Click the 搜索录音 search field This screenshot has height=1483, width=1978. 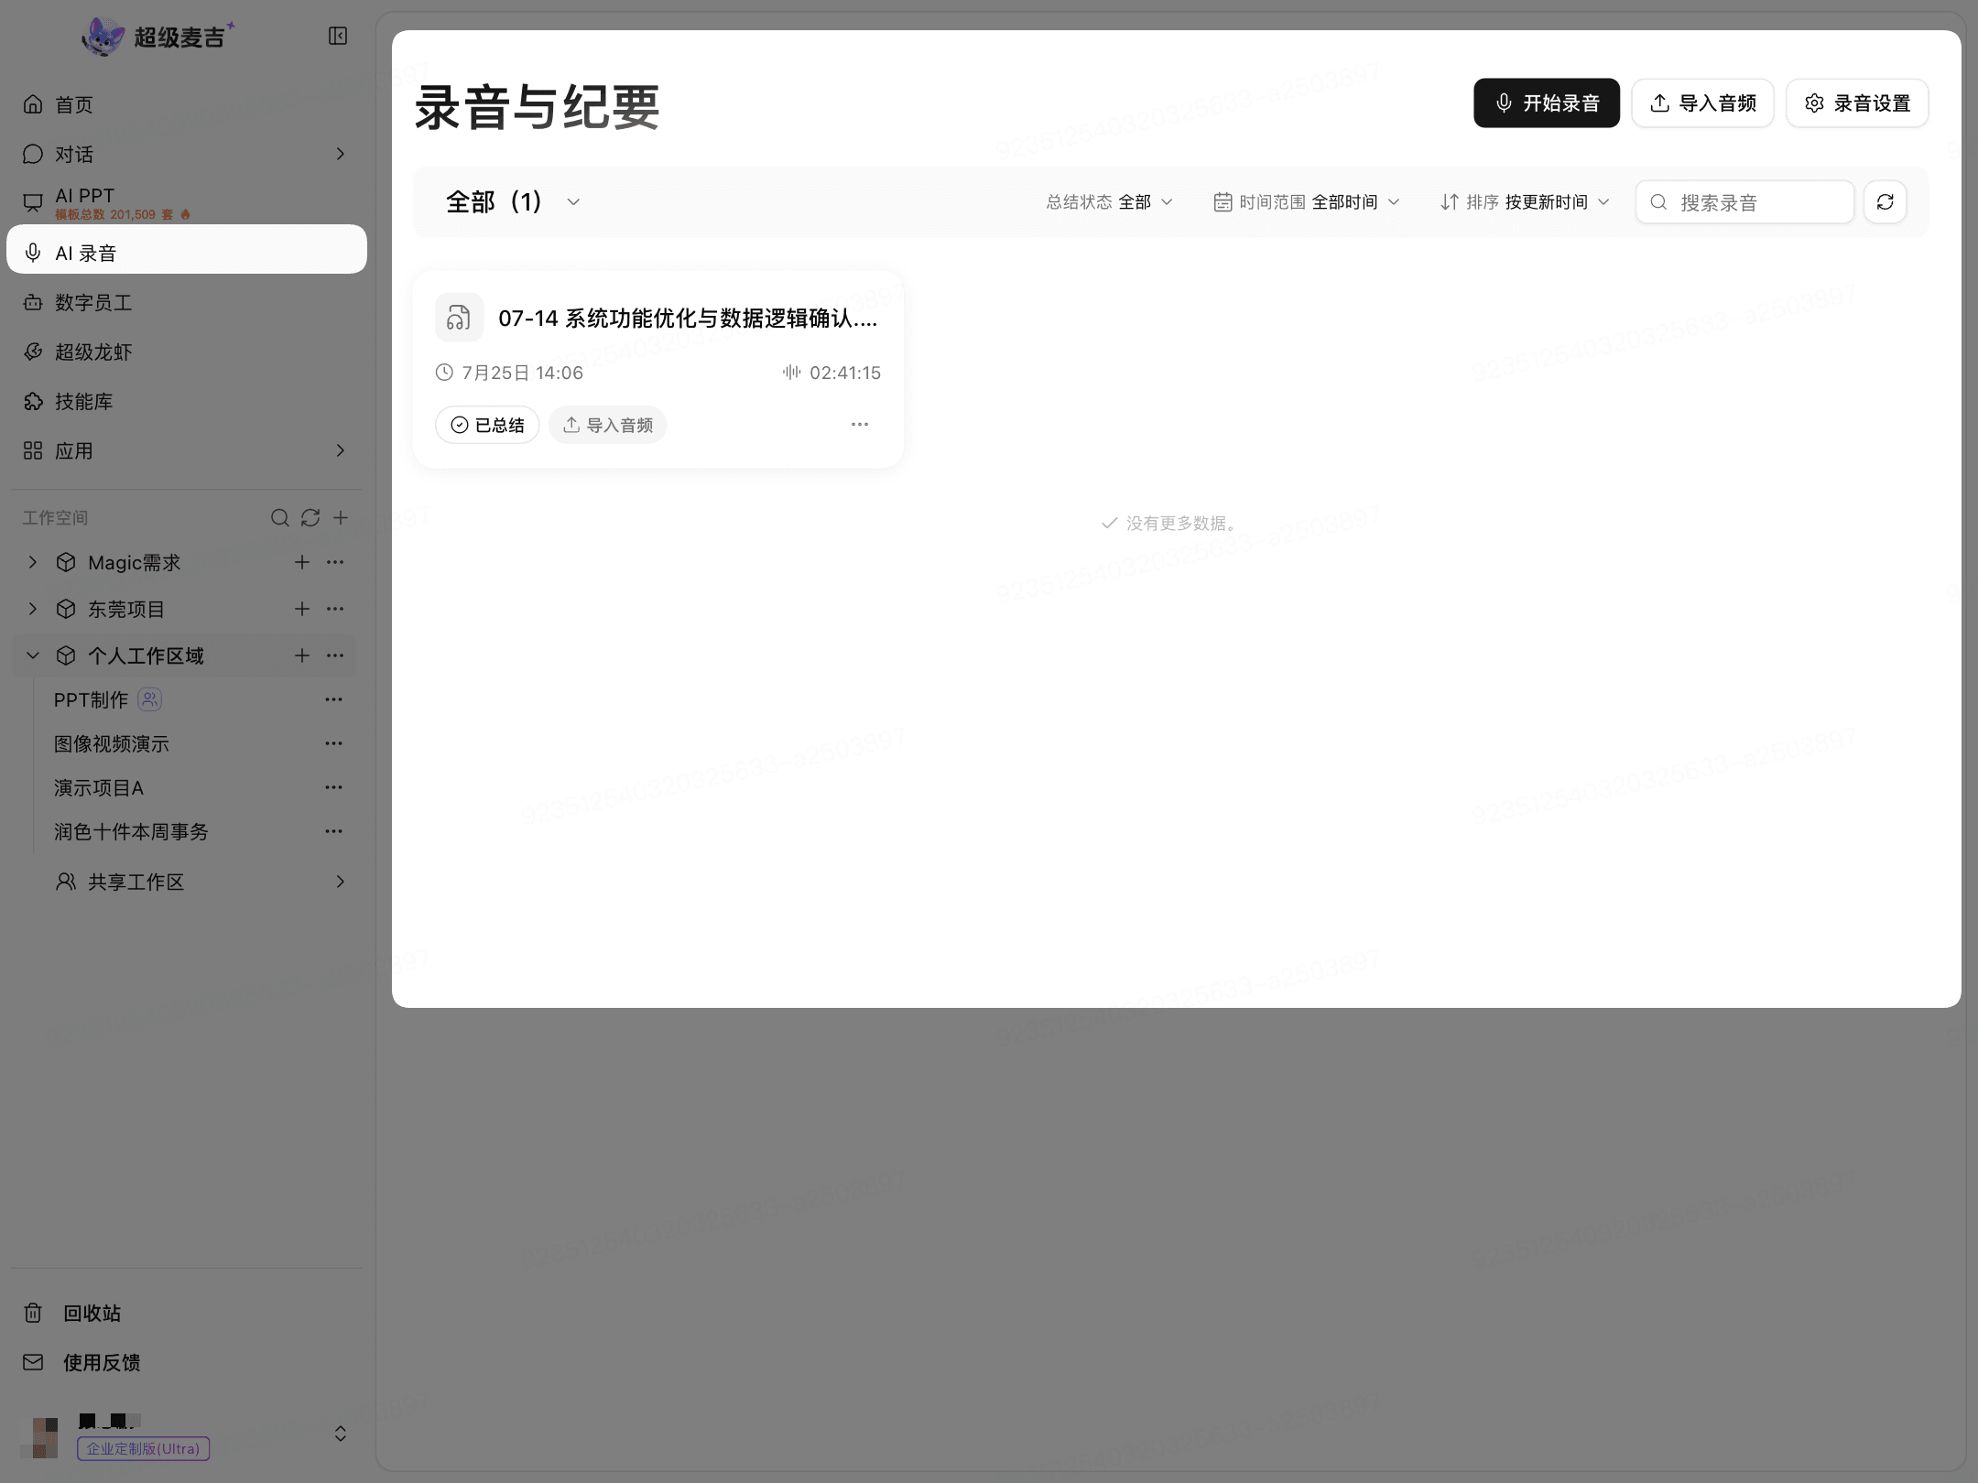point(1744,201)
